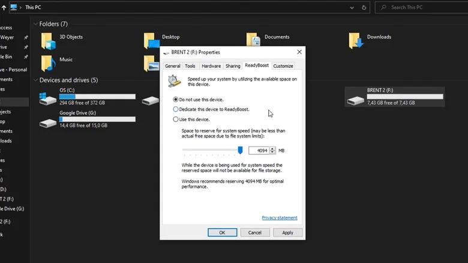The image size is (468, 263).
Task: Open the Privacy statement link
Action: 279,218
